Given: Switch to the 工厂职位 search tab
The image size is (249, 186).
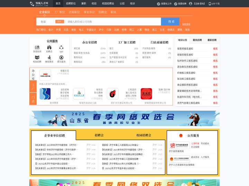Looking at the screenshot, I should (x=59, y=12).
